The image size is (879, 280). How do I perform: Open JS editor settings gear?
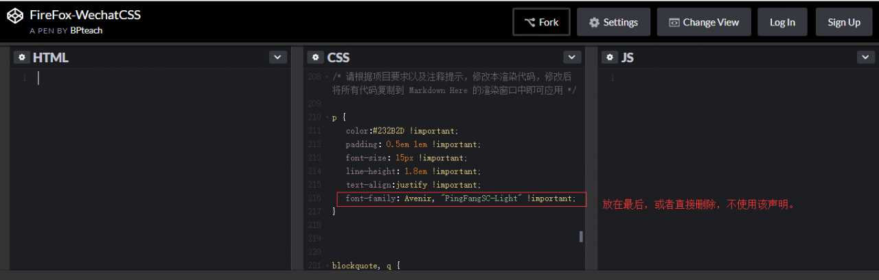(x=610, y=58)
